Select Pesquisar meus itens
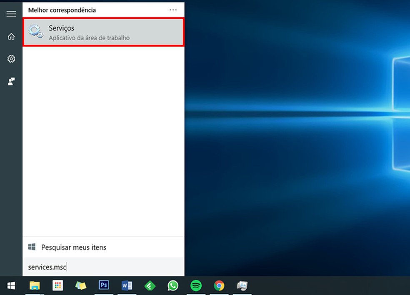This screenshot has height=295, width=410. coord(74,247)
